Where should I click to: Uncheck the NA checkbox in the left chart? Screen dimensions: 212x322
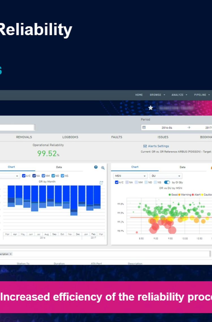tap(34, 176)
